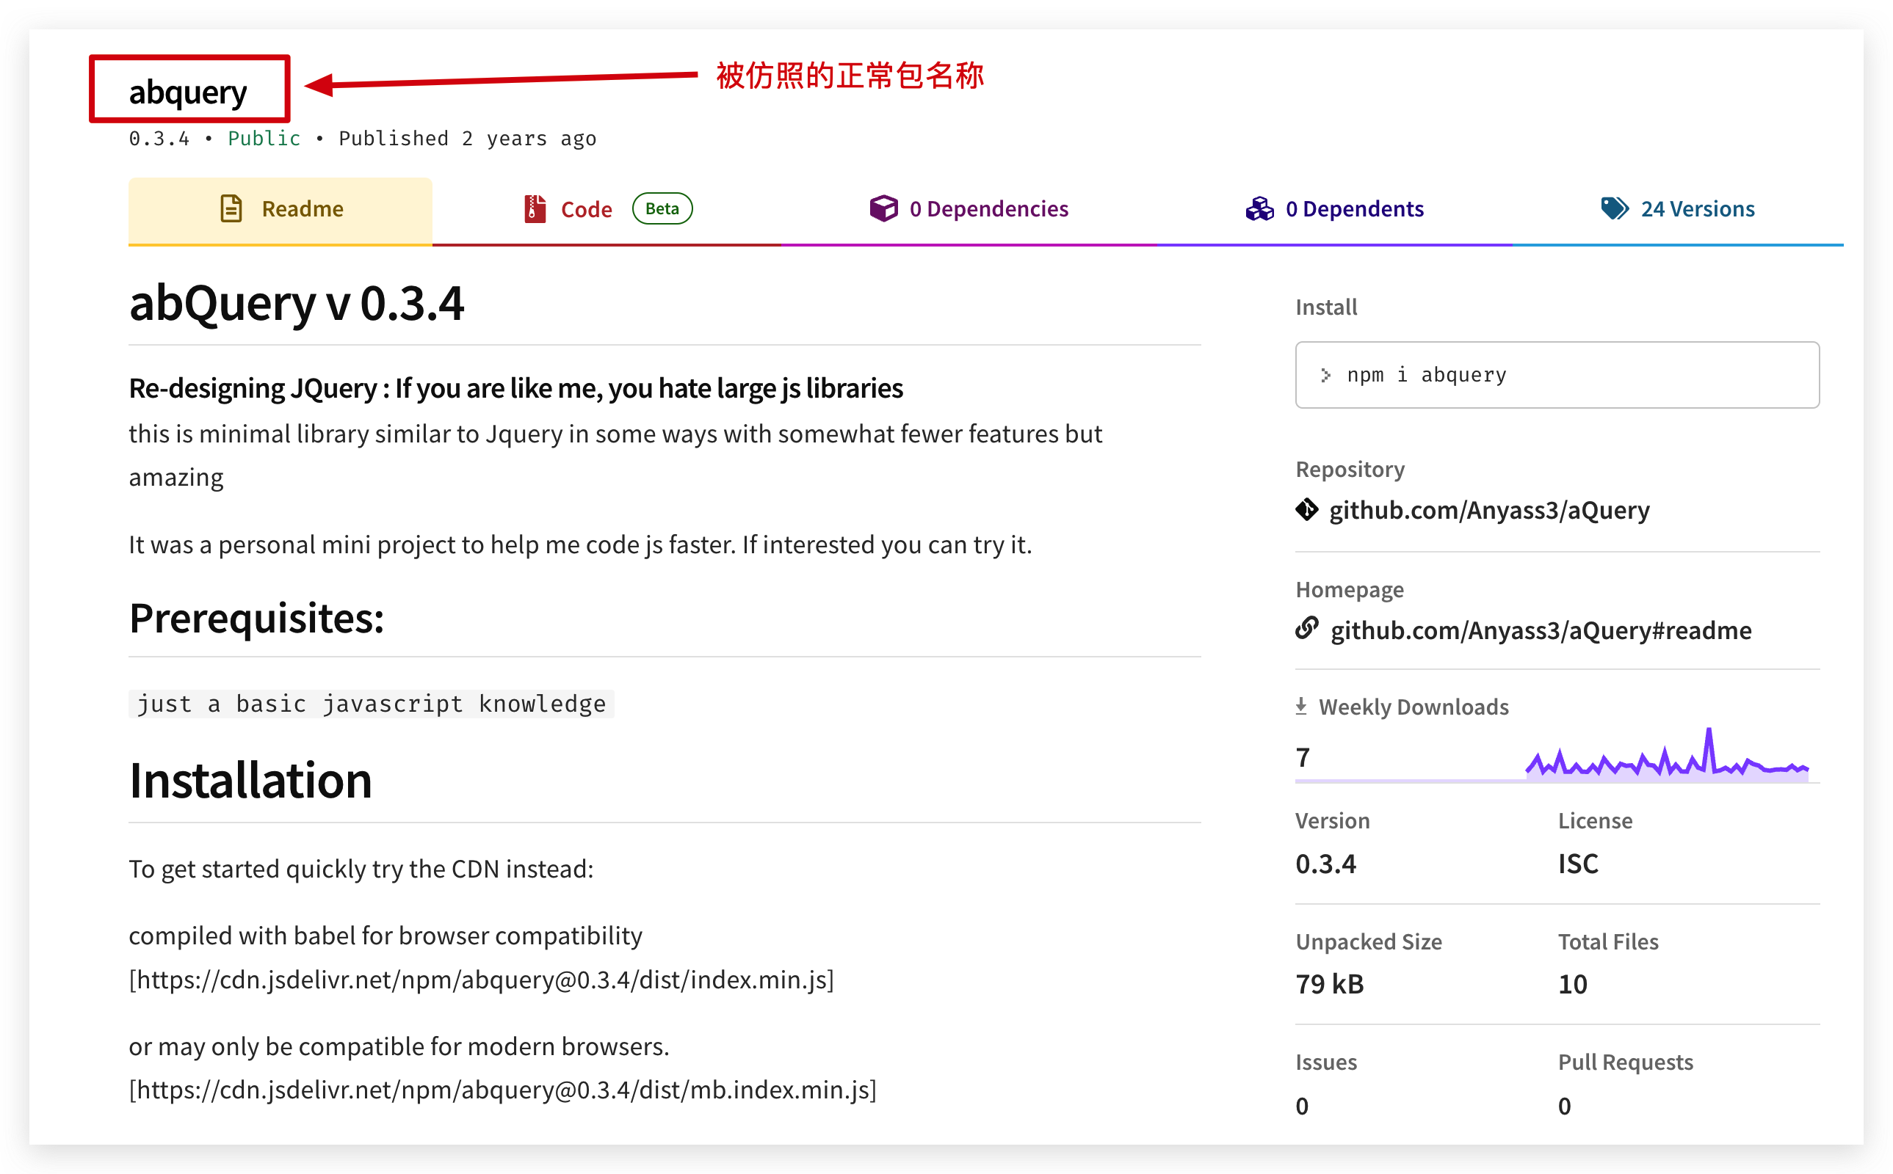Click the homepage link chain icon

pos(1306,628)
